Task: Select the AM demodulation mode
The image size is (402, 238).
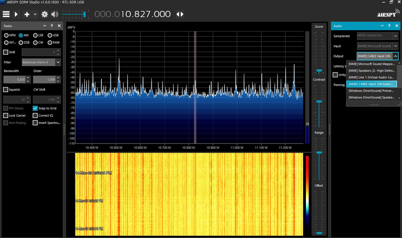Action: (x=24, y=35)
